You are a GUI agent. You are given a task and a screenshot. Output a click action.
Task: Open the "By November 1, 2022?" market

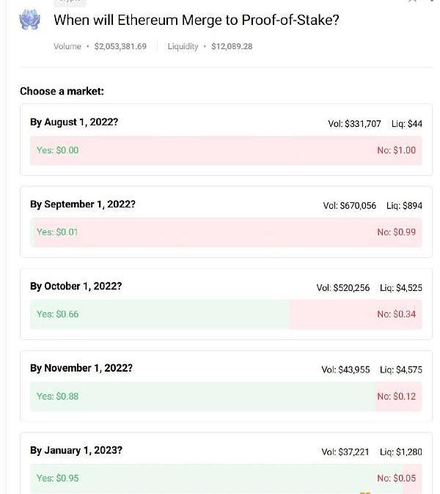coord(81,369)
